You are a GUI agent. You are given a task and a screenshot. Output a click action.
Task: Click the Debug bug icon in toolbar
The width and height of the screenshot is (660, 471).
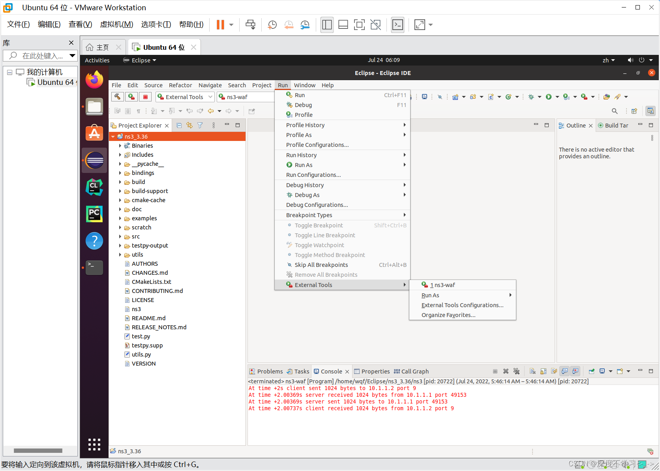531,97
